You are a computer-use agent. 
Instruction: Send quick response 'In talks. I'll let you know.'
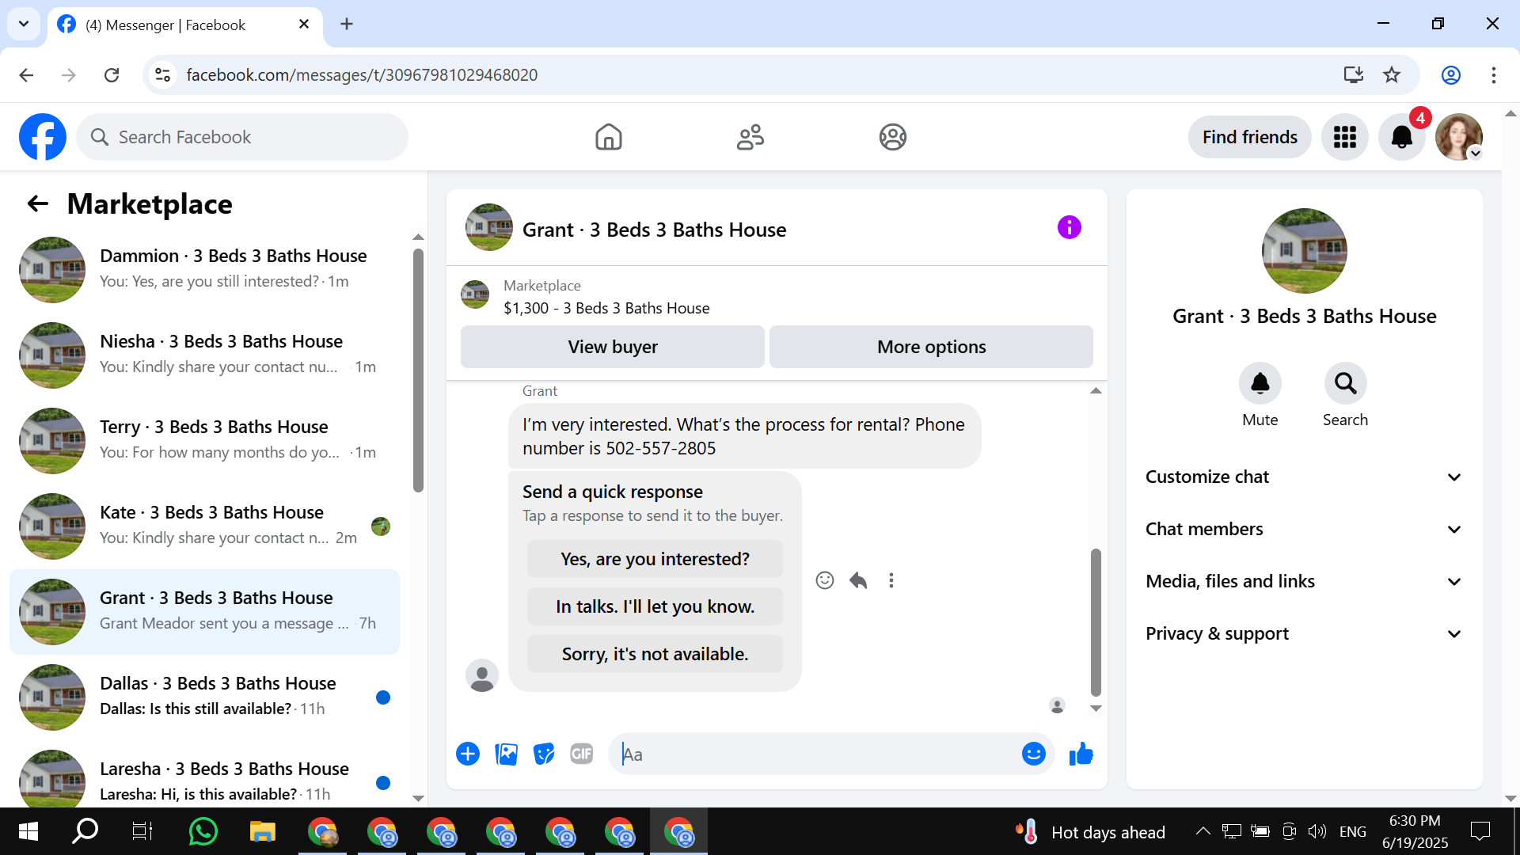pyautogui.click(x=655, y=606)
